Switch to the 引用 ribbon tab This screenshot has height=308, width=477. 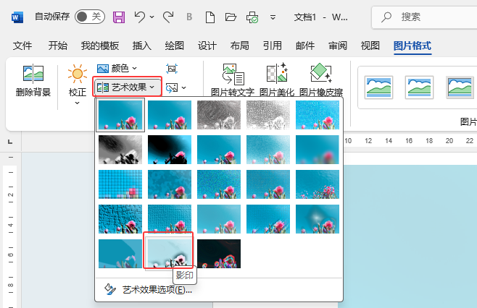tap(273, 46)
